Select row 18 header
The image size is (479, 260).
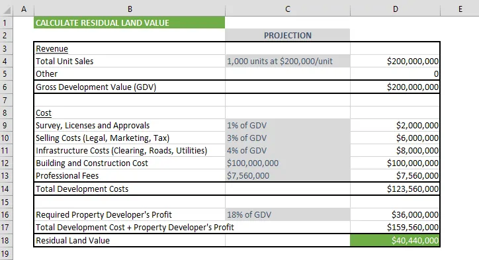tap(5, 240)
